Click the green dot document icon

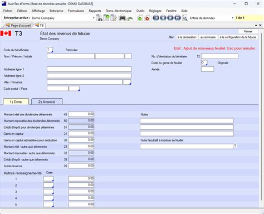pos(140,18)
